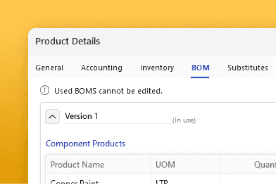Screen dimensions: 276x184
Task: Open the Accounting tab
Action: coord(101,68)
